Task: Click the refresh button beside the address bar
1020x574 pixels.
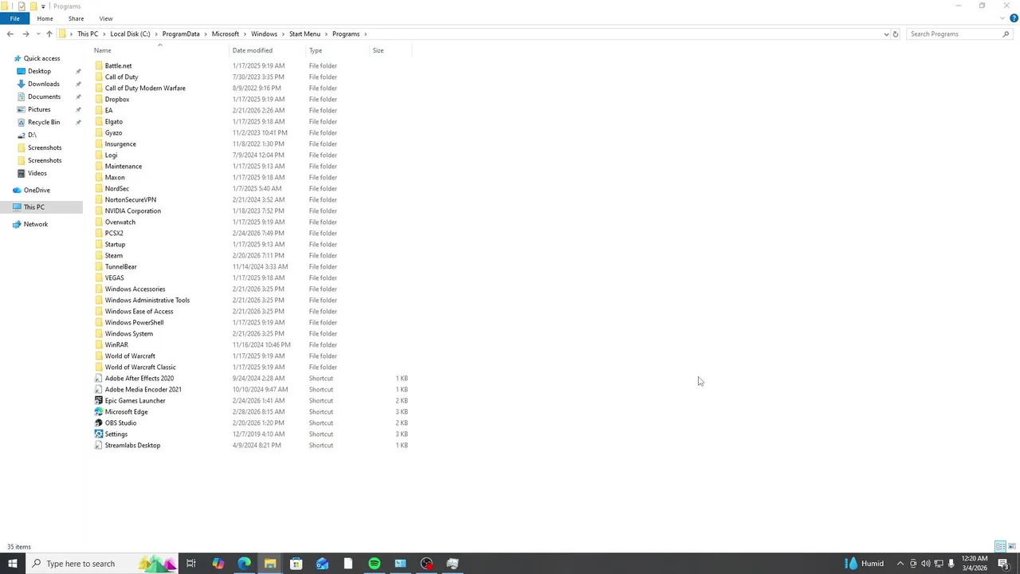Action: coord(896,34)
